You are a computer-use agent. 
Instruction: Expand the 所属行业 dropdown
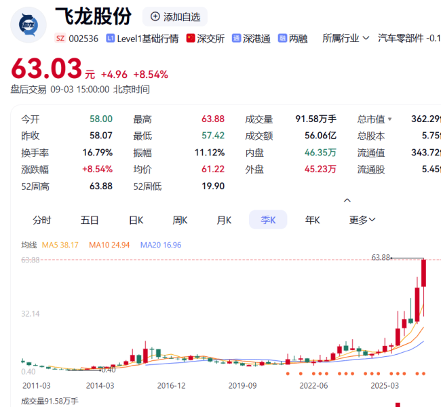point(345,38)
